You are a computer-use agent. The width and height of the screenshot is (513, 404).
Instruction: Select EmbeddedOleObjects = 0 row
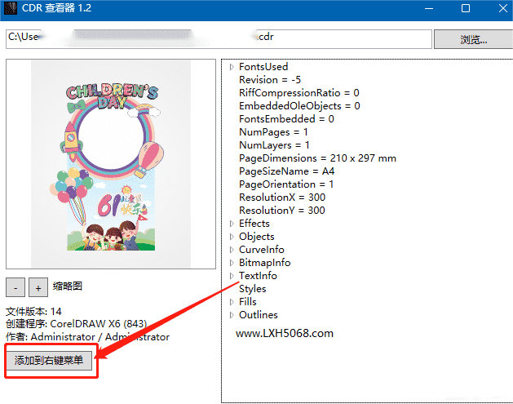tap(299, 106)
